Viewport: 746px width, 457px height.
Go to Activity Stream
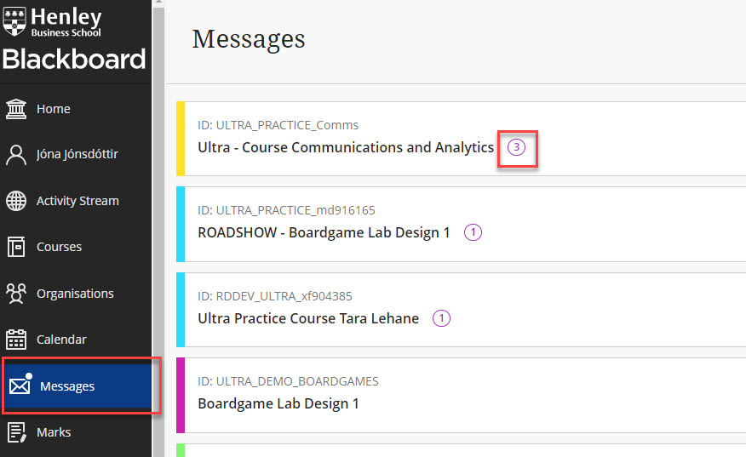76,201
